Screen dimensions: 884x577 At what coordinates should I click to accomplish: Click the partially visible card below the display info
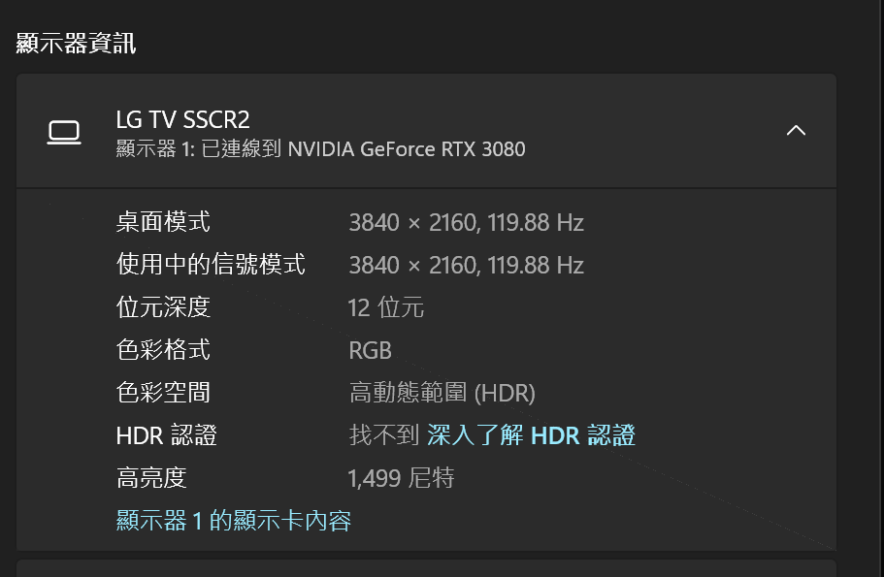pyautogui.click(x=426, y=568)
